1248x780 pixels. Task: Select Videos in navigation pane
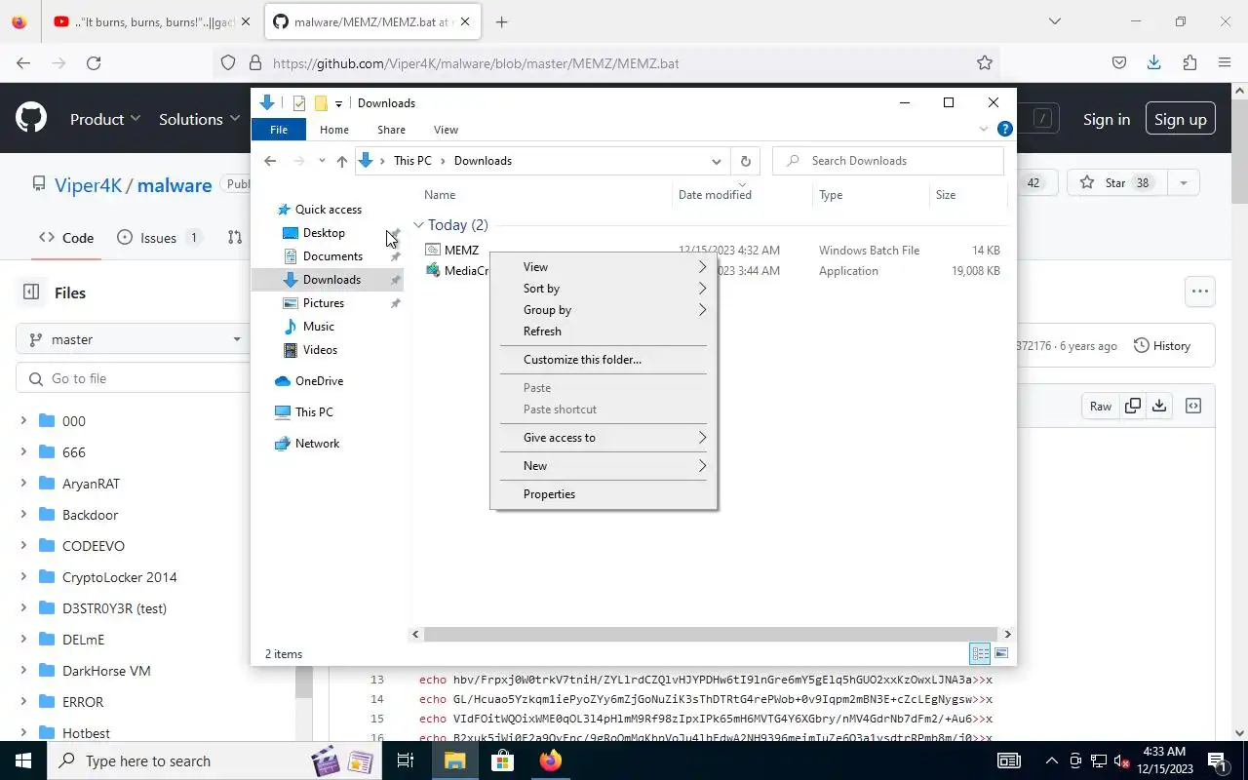tap(320, 350)
